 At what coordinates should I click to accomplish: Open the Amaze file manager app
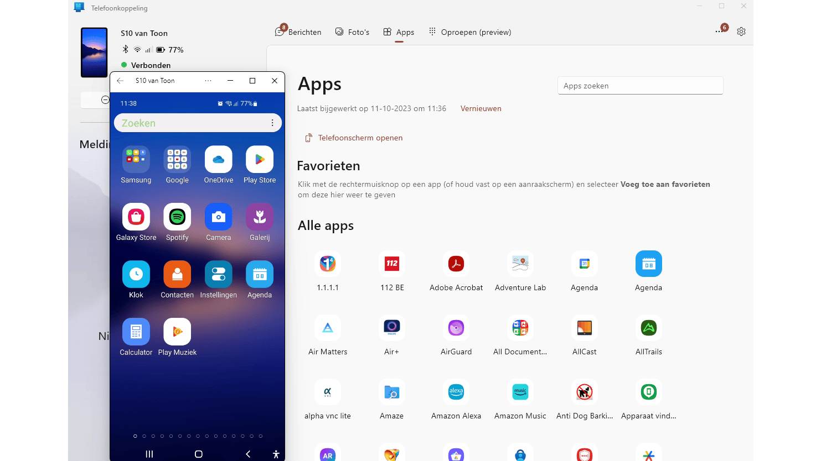coord(392,392)
